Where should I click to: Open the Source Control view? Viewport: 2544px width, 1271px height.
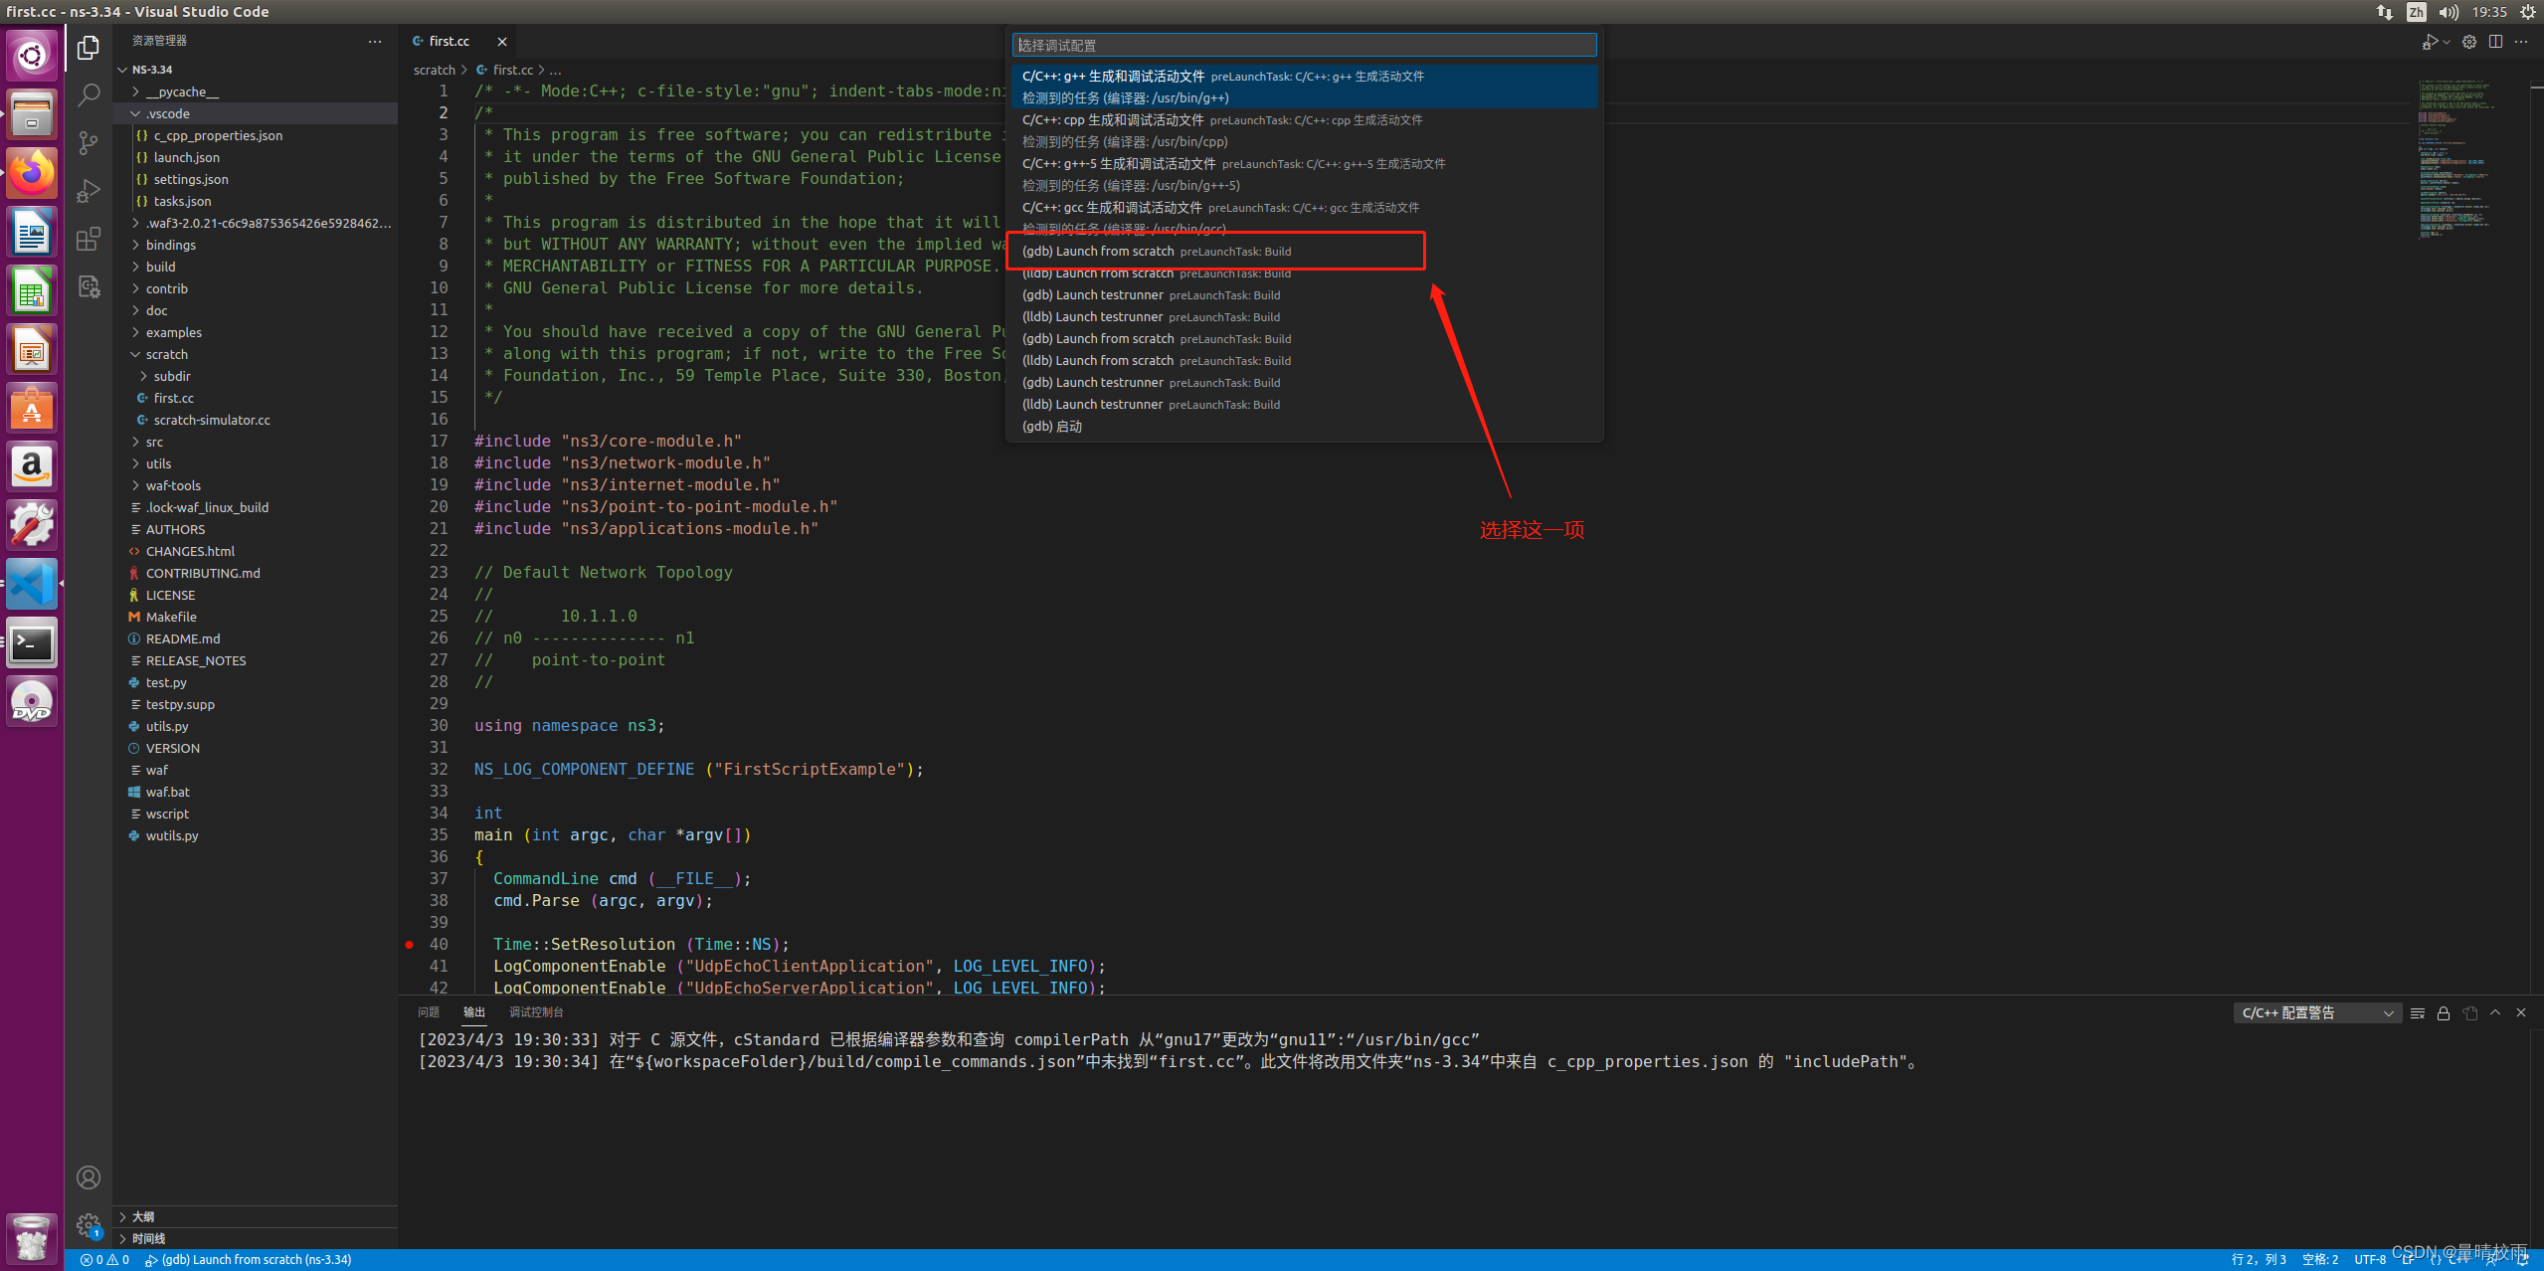pos(89,143)
